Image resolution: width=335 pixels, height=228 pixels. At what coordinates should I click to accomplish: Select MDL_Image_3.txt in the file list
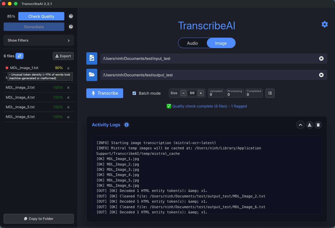pos(20,88)
